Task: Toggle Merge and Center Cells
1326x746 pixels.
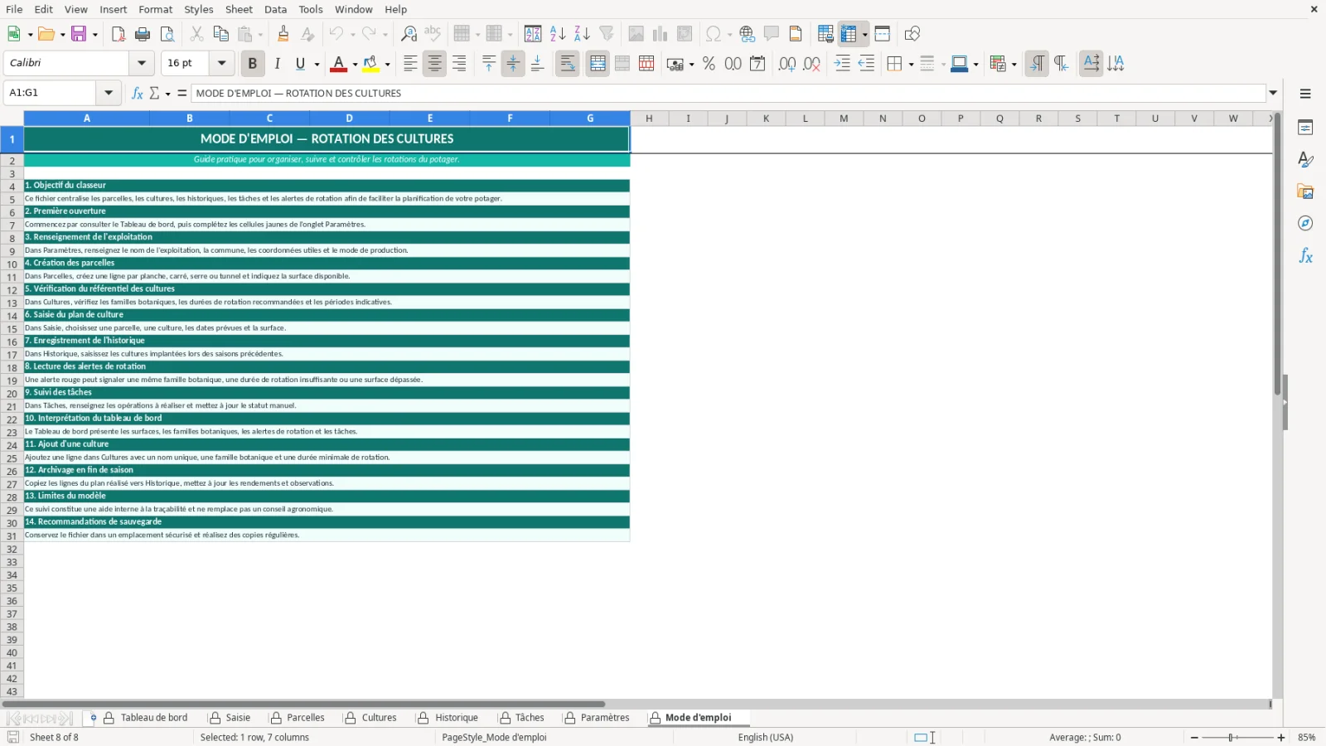Action: [x=598, y=64]
